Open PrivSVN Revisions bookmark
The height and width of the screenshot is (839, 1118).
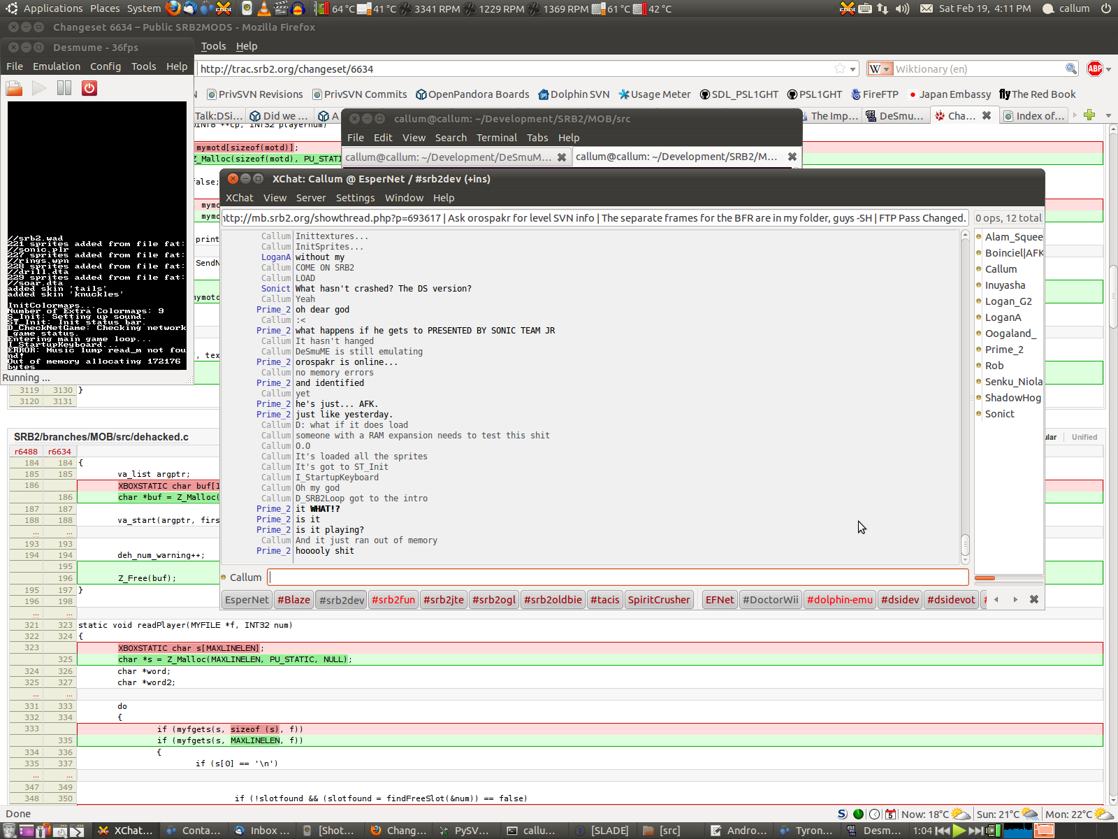tap(255, 94)
